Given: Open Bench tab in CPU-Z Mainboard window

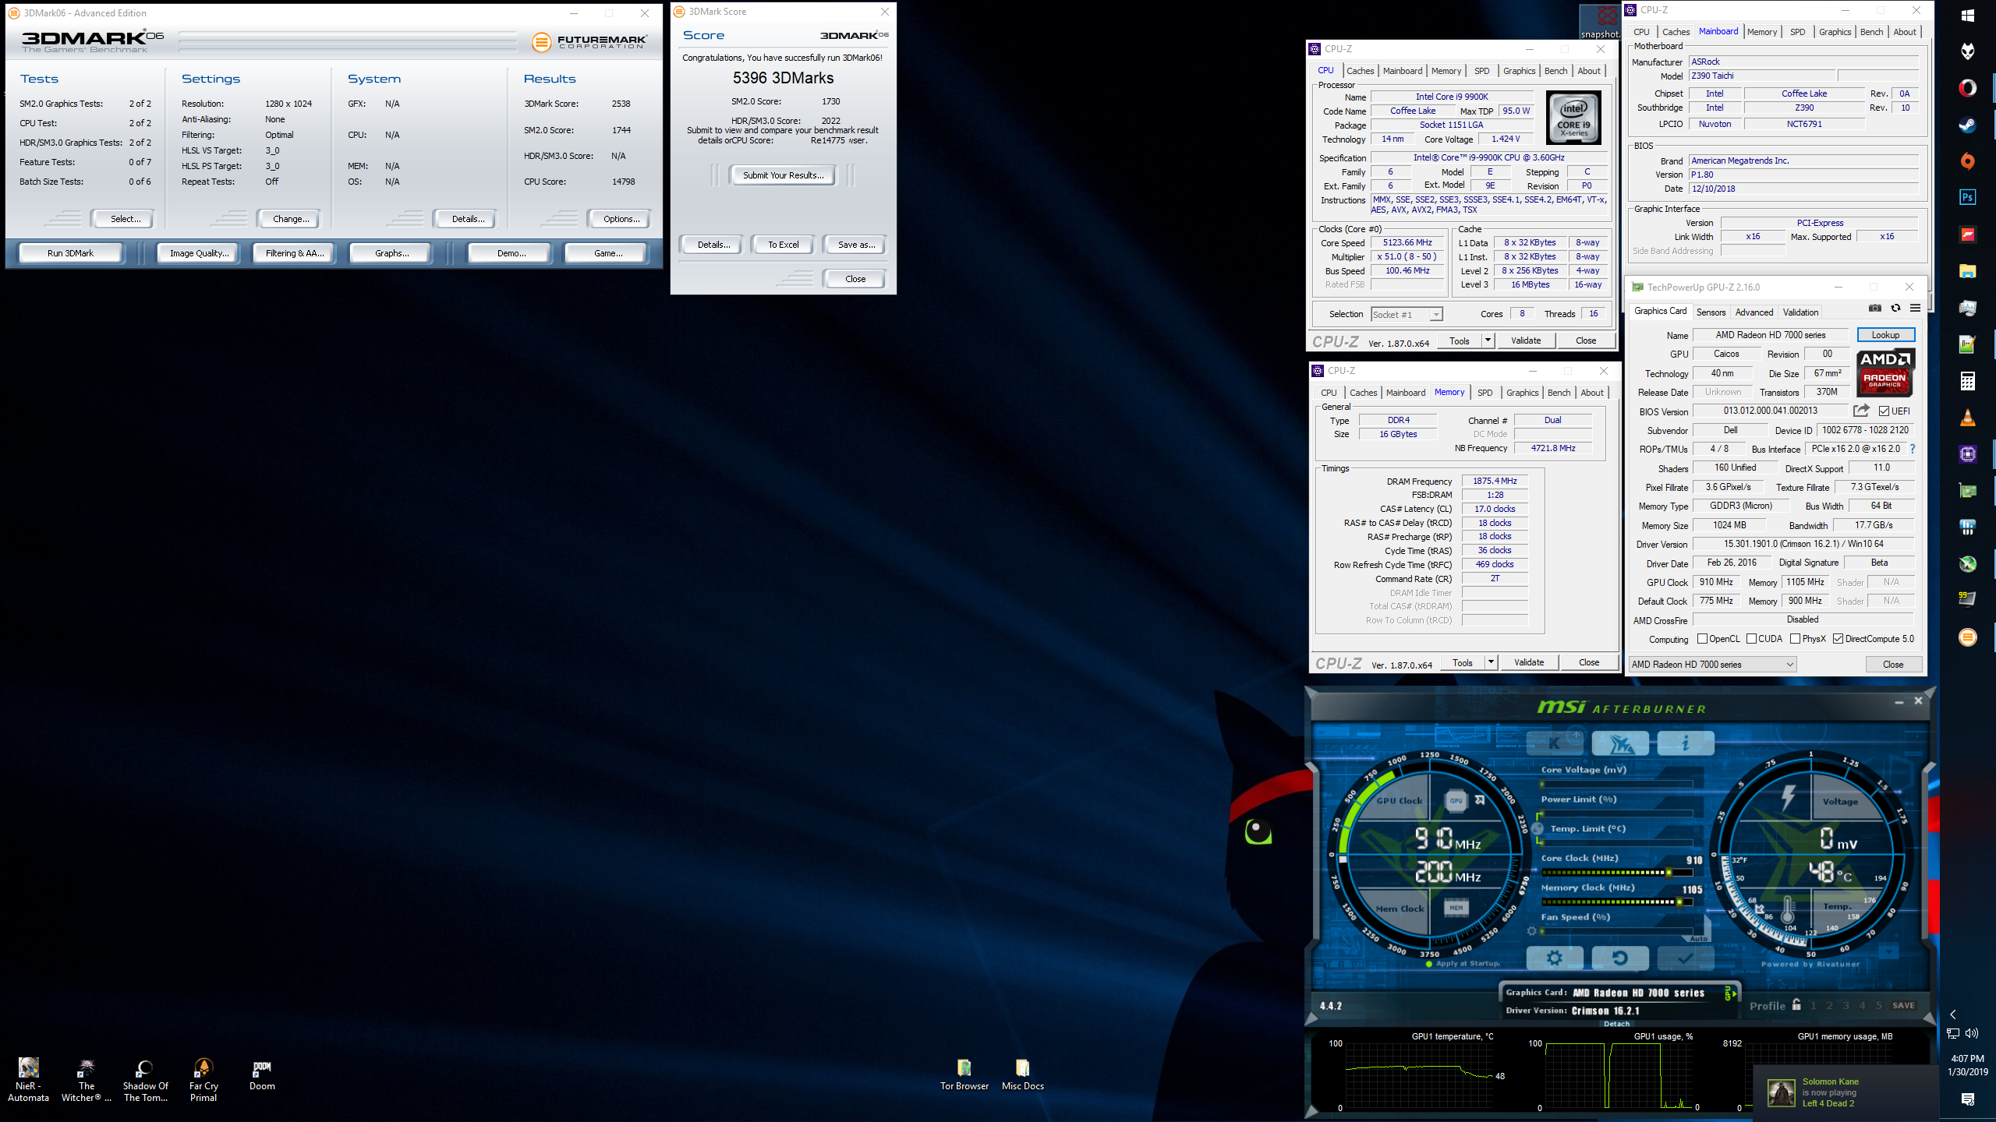Looking at the screenshot, I should [x=1871, y=32].
